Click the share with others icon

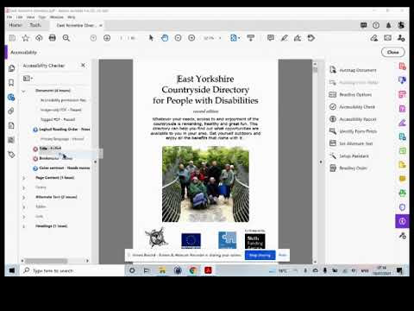[401, 38]
